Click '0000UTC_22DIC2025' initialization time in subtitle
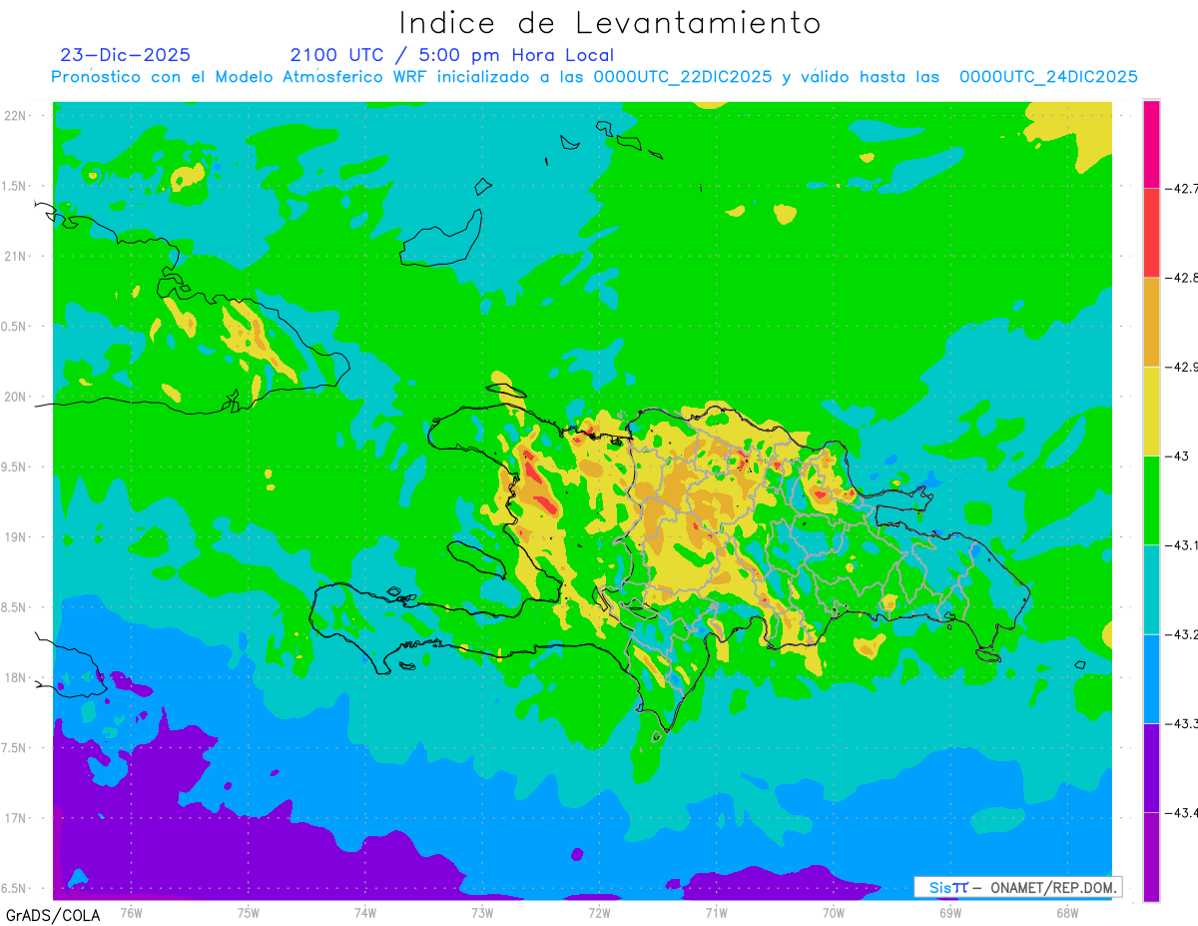Screen dimensions: 1198x926 coord(683,77)
